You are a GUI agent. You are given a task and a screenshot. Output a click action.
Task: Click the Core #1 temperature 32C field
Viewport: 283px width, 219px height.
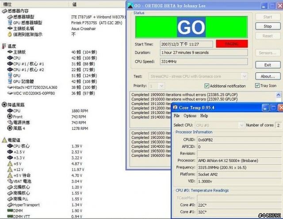[x=240, y=212]
